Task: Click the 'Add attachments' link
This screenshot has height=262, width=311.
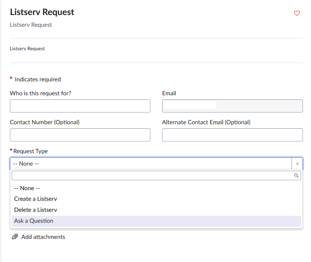Action: (x=43, y=237)
